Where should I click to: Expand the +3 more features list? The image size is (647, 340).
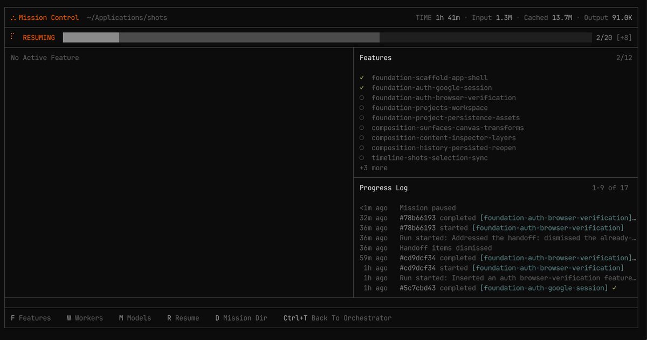[374, 168]
